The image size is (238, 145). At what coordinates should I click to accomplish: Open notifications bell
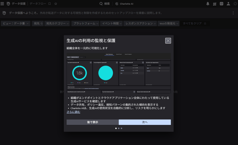[x=208, y=4]
